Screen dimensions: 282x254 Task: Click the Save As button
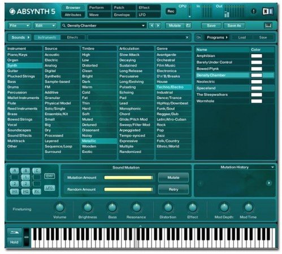pos(234,25)
